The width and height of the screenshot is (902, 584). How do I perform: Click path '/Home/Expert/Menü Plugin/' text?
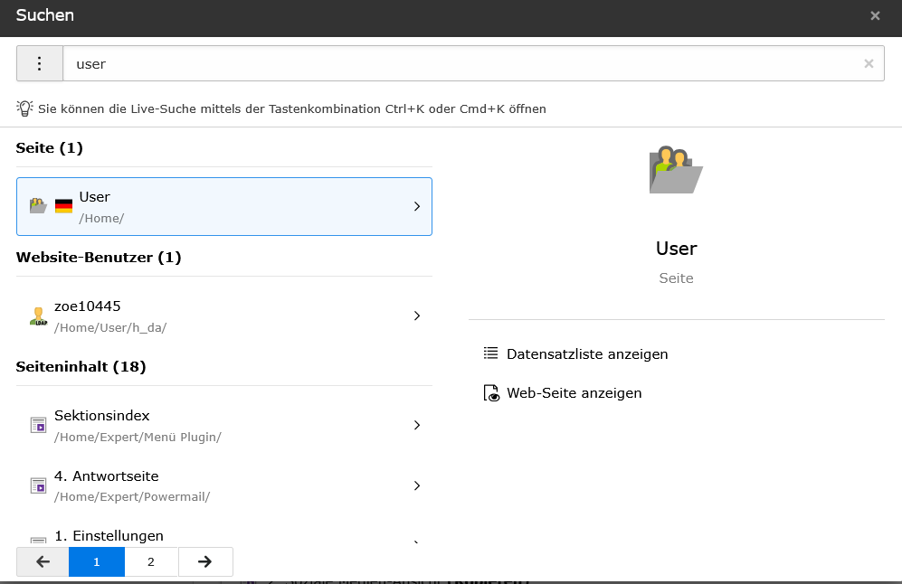coord(138,437)
